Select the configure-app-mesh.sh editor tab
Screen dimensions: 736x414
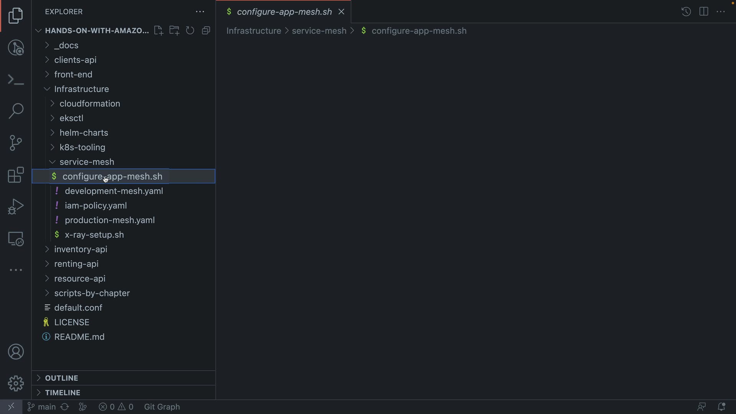tap(284, 12)
